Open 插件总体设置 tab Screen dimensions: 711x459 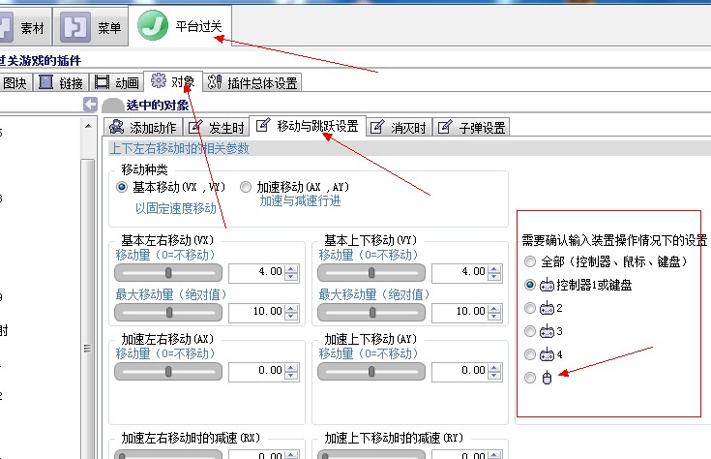[252, 82]
